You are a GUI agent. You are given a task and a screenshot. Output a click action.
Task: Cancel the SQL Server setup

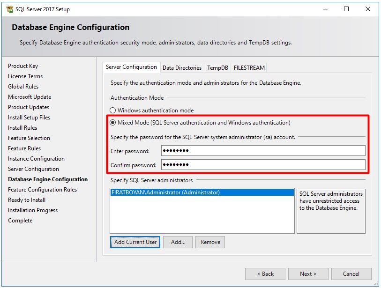coord(351,274)
